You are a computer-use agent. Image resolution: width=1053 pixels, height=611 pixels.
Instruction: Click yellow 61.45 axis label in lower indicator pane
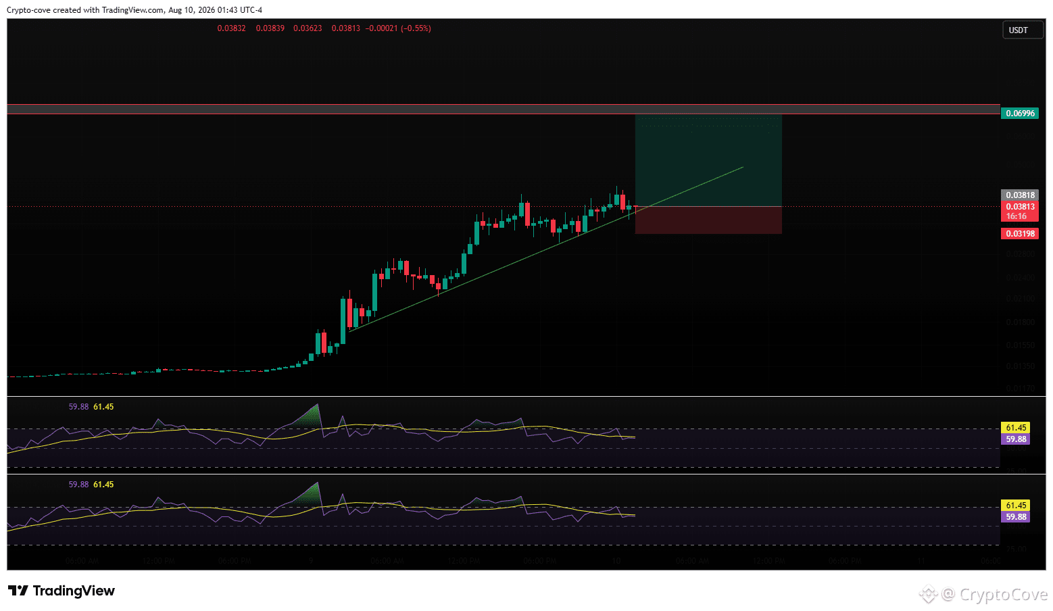(1015, 506)
